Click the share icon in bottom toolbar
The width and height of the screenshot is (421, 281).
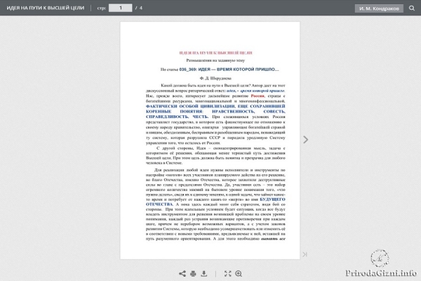[182, 273]
